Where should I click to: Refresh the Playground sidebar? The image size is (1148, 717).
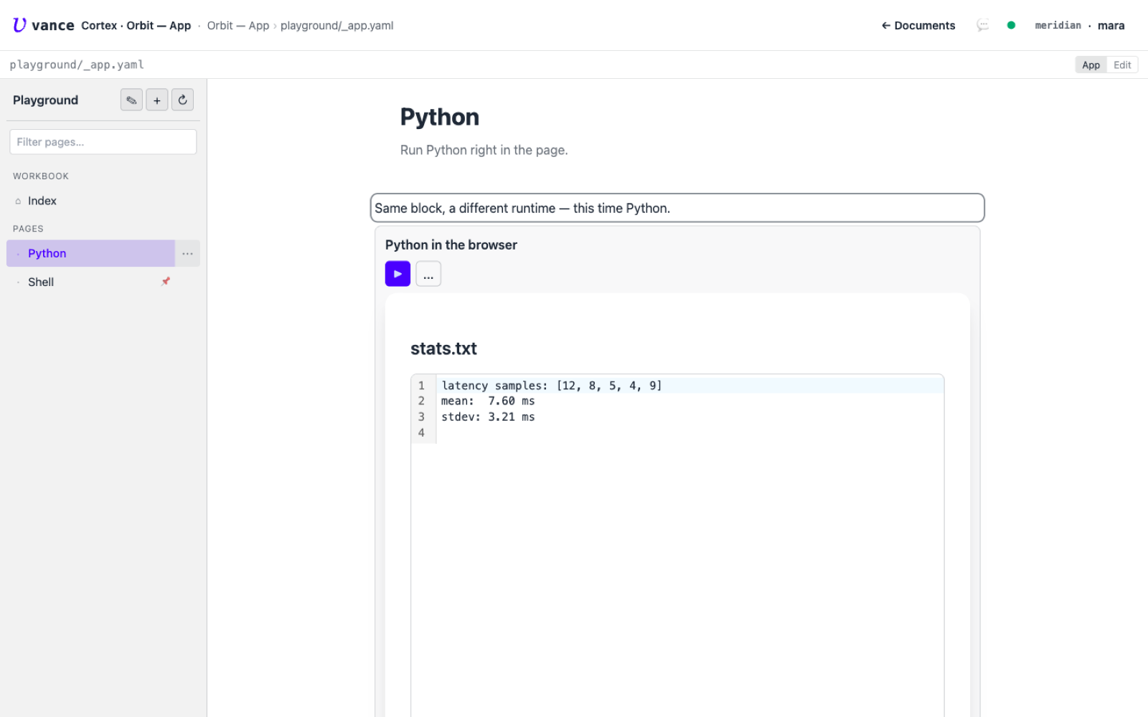pos(183,100)
